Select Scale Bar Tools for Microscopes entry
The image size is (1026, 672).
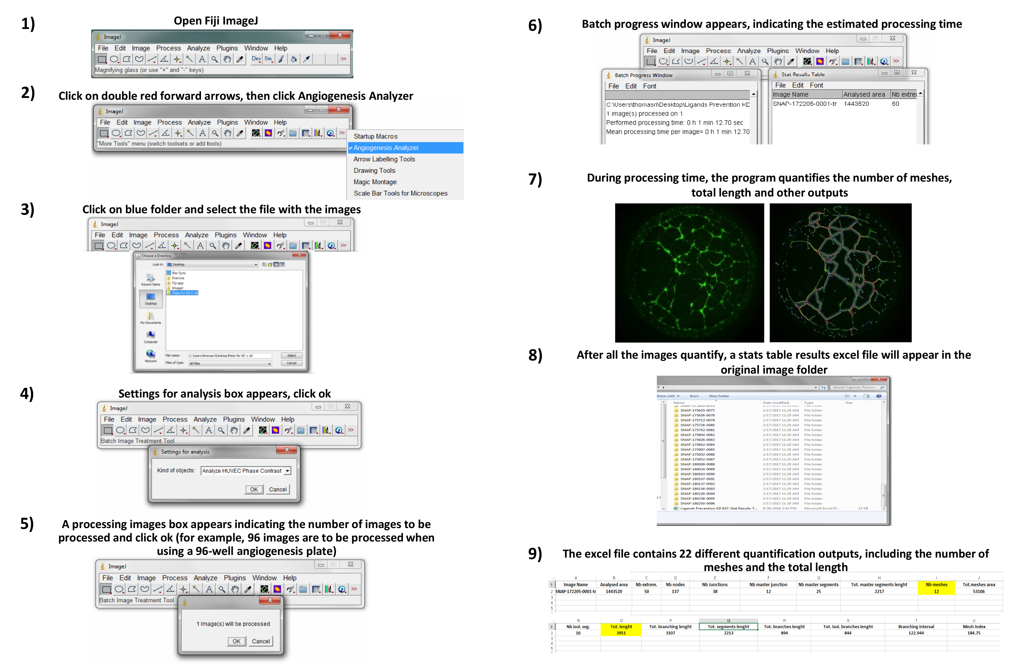click(x=401, y=194)
